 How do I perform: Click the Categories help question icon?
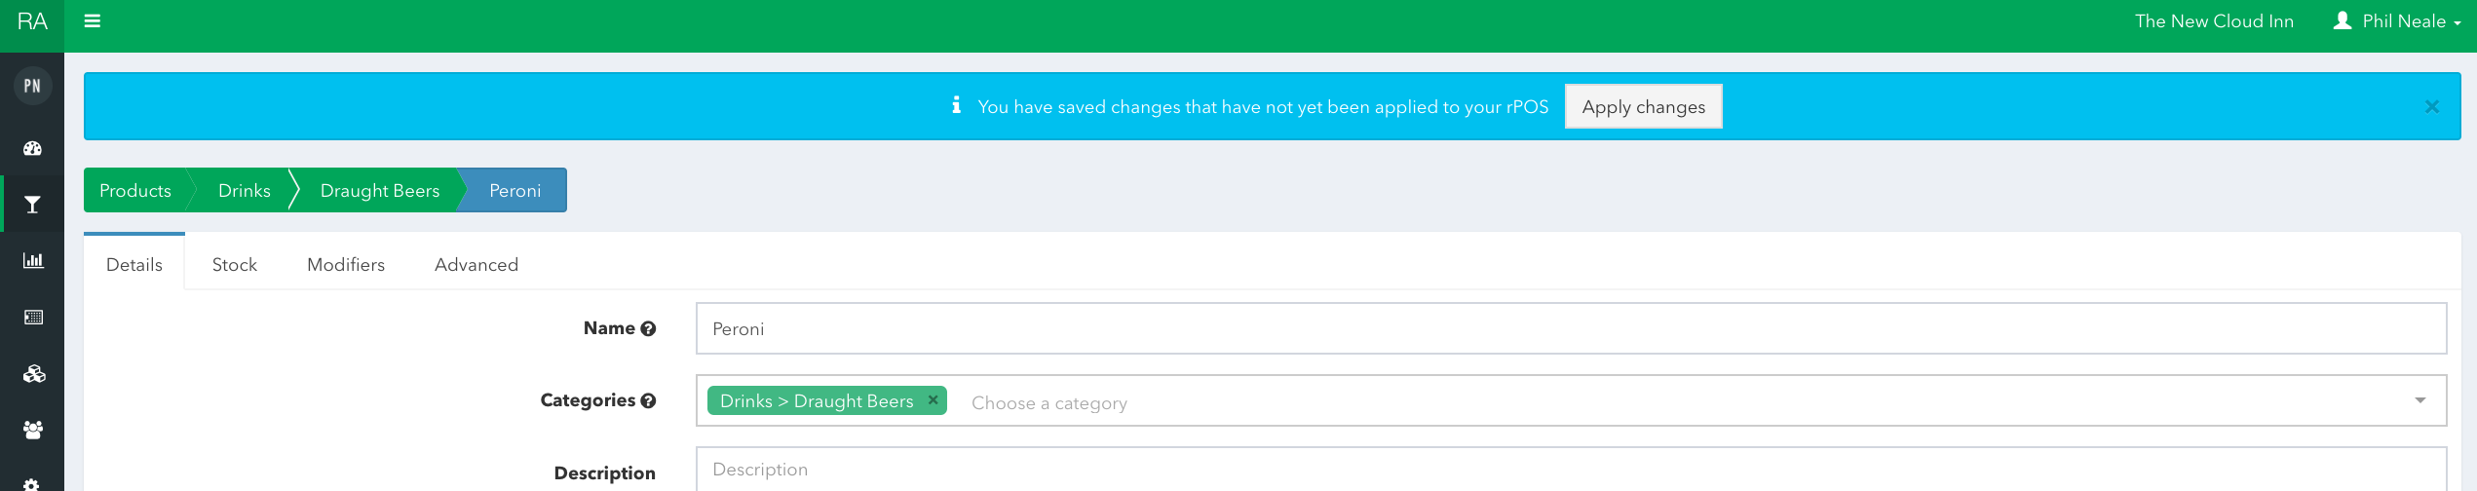point(648,400)
